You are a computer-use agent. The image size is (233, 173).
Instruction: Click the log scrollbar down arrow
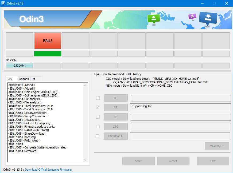(85, 160)
